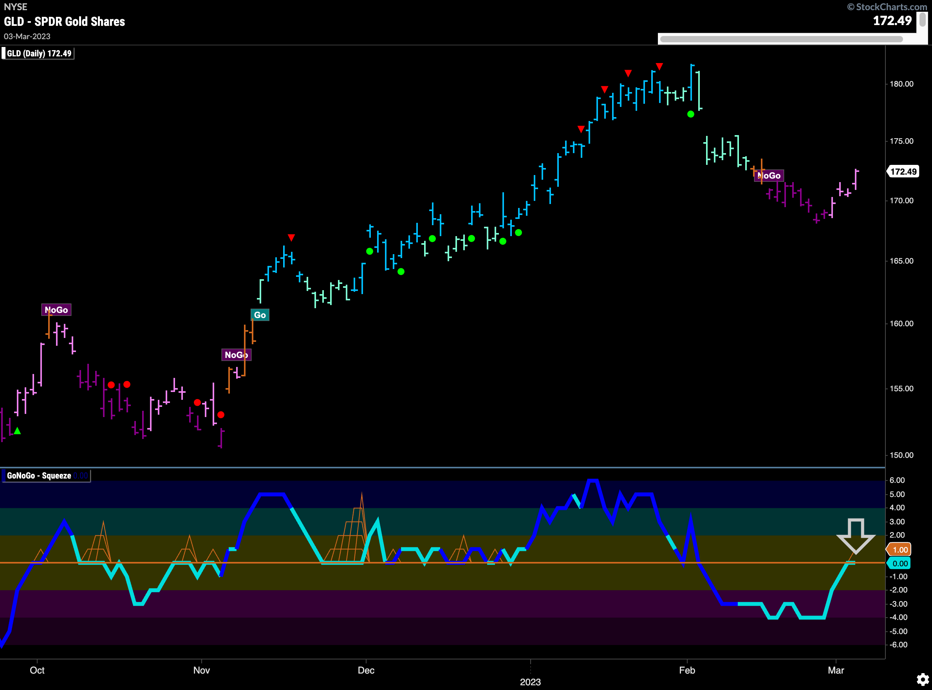Click the NoGo label in early October
The image size is (932, 690).
point(56,310)
